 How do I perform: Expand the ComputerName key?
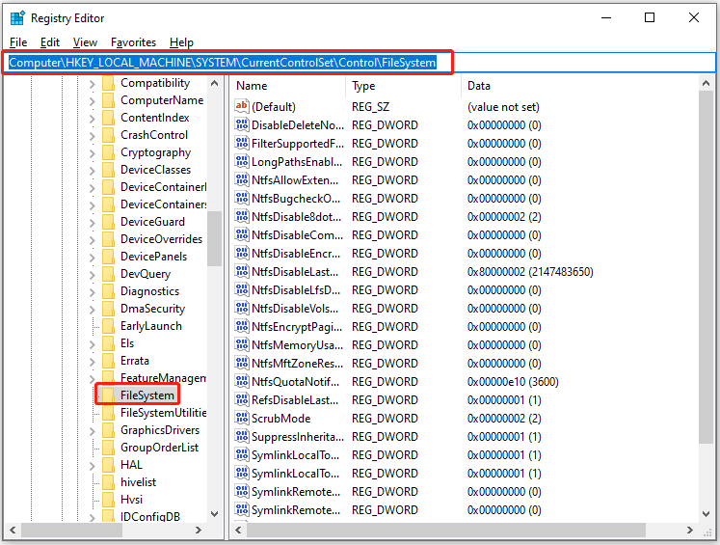pyautogui.click(x=92, y=101)
